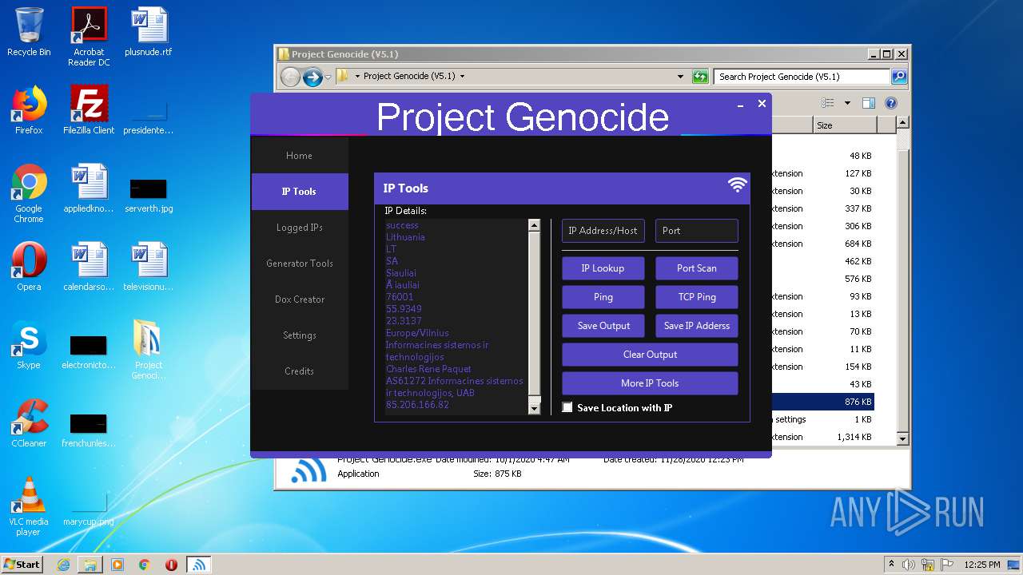This screenshot has width=1023, height=575.
Task: Click Explorer refresh button next to address bar
Action: 700,77
